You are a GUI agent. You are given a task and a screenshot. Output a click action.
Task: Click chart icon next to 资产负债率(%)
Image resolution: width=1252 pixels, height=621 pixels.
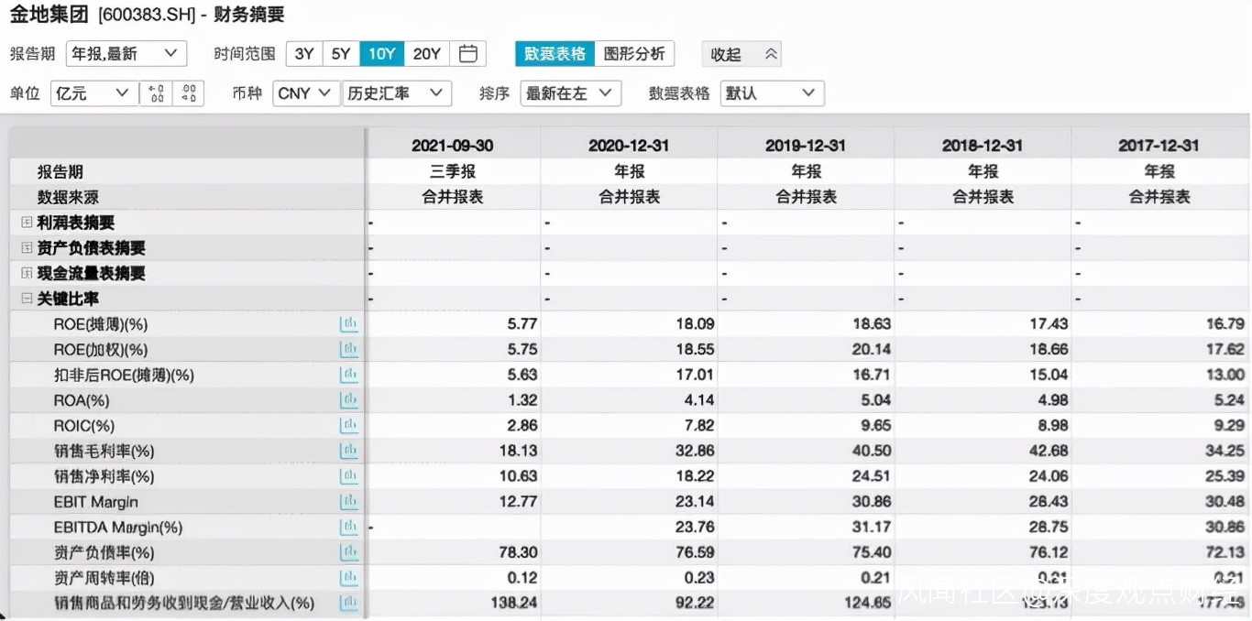click(x=348, y=552)
